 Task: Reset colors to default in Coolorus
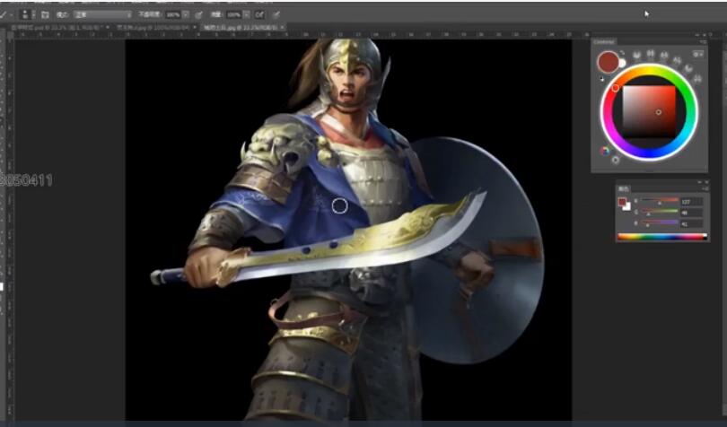(602, 79)
